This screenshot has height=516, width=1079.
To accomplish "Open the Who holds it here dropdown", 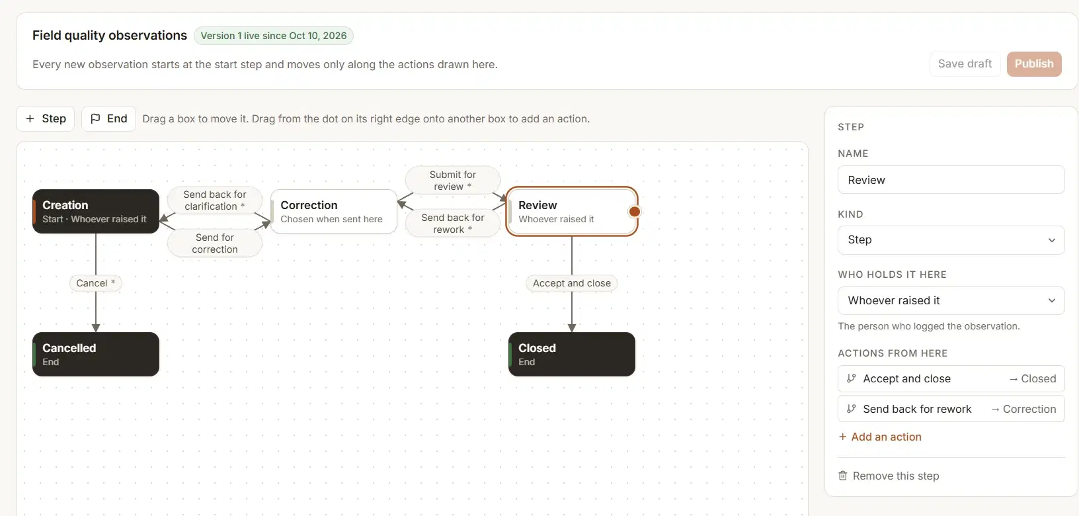I will [x=951, y=301].
